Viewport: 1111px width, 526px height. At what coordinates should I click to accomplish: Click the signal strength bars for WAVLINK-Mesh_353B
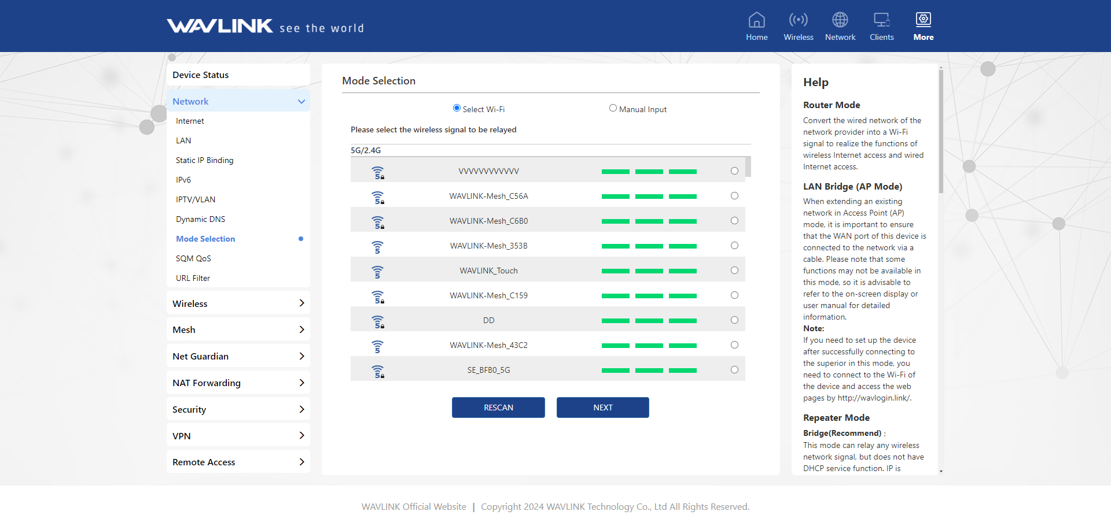pyautogui.click(x=649, y=246)
